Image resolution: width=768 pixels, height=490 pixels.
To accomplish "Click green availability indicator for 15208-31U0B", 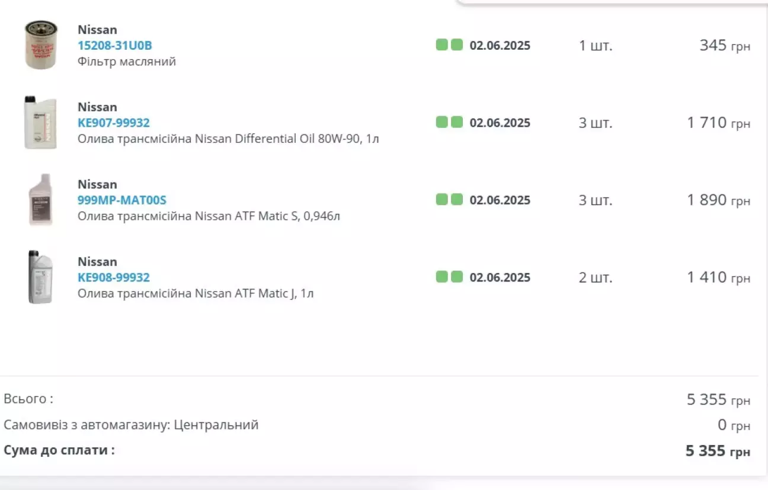I will (449, 45).
